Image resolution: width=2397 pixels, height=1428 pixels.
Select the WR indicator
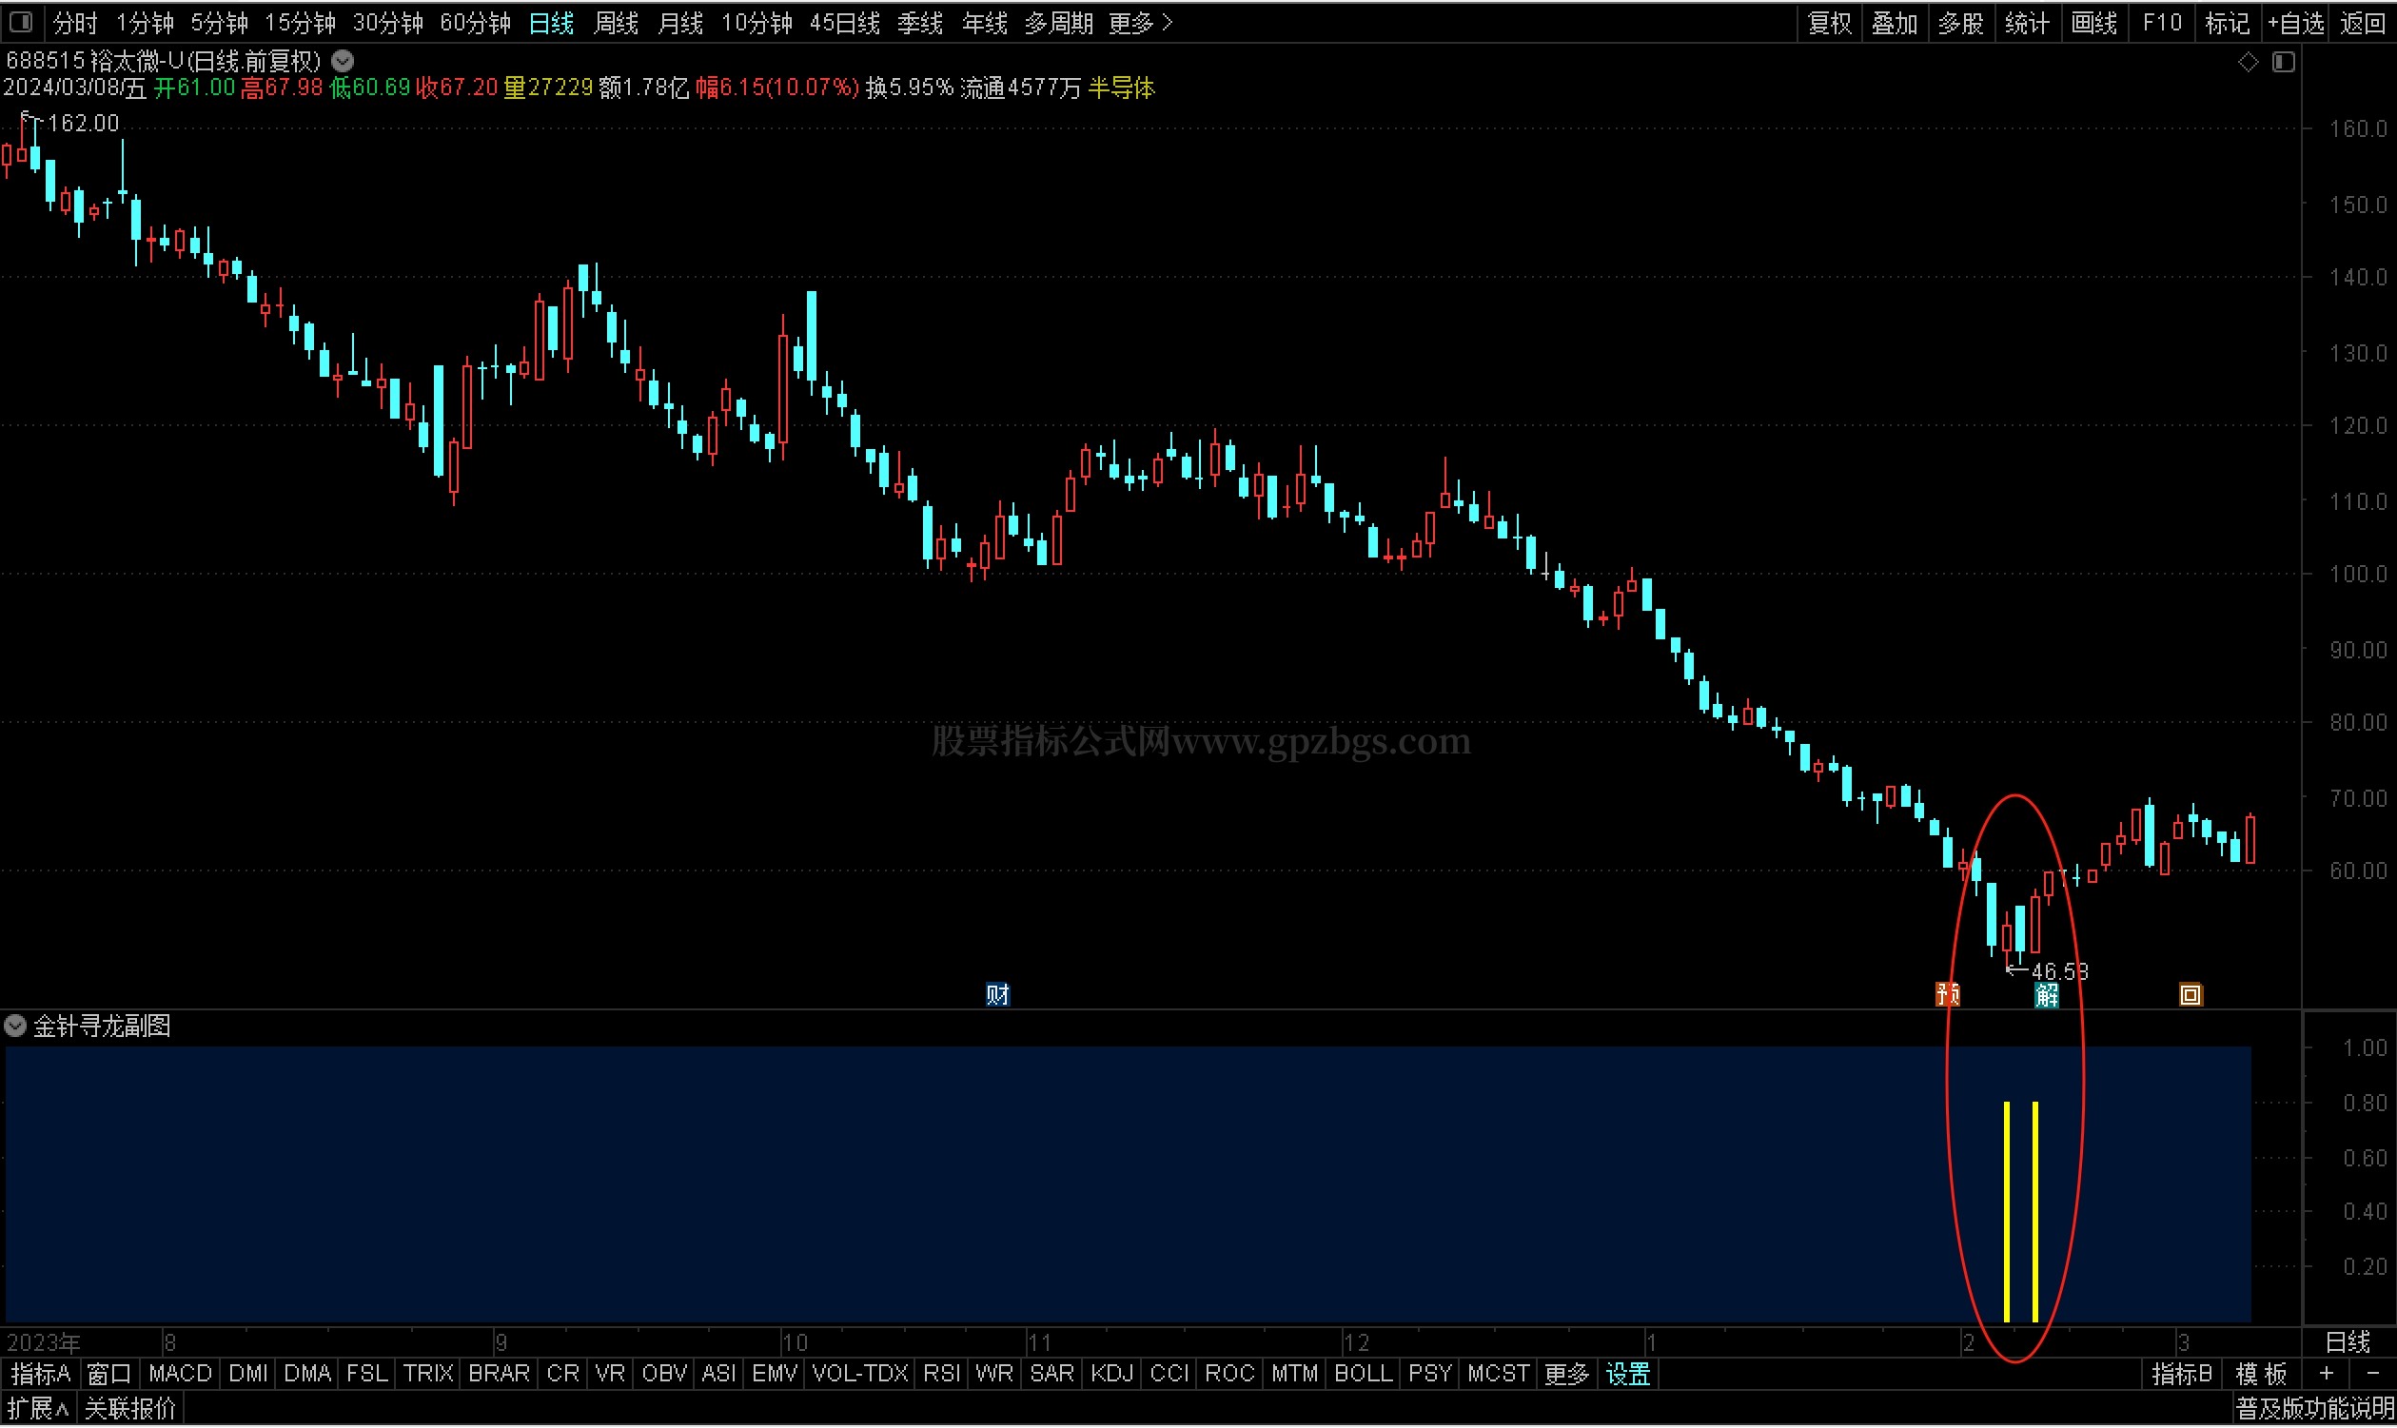coord(994,1374)
